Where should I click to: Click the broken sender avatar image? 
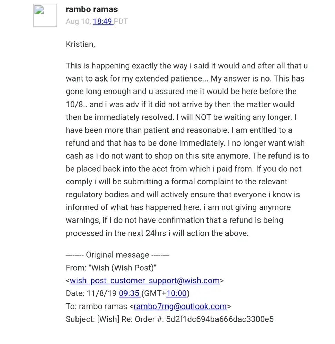click(45, 15)
